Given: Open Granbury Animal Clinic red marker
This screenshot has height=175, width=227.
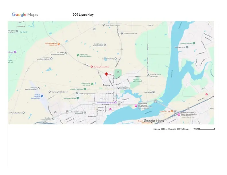Looking at the screenshot, I should click(92, 67).
